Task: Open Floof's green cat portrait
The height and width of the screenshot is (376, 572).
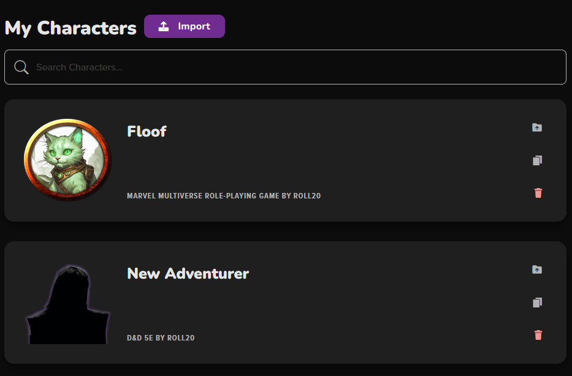Action: tap(67, 159)
